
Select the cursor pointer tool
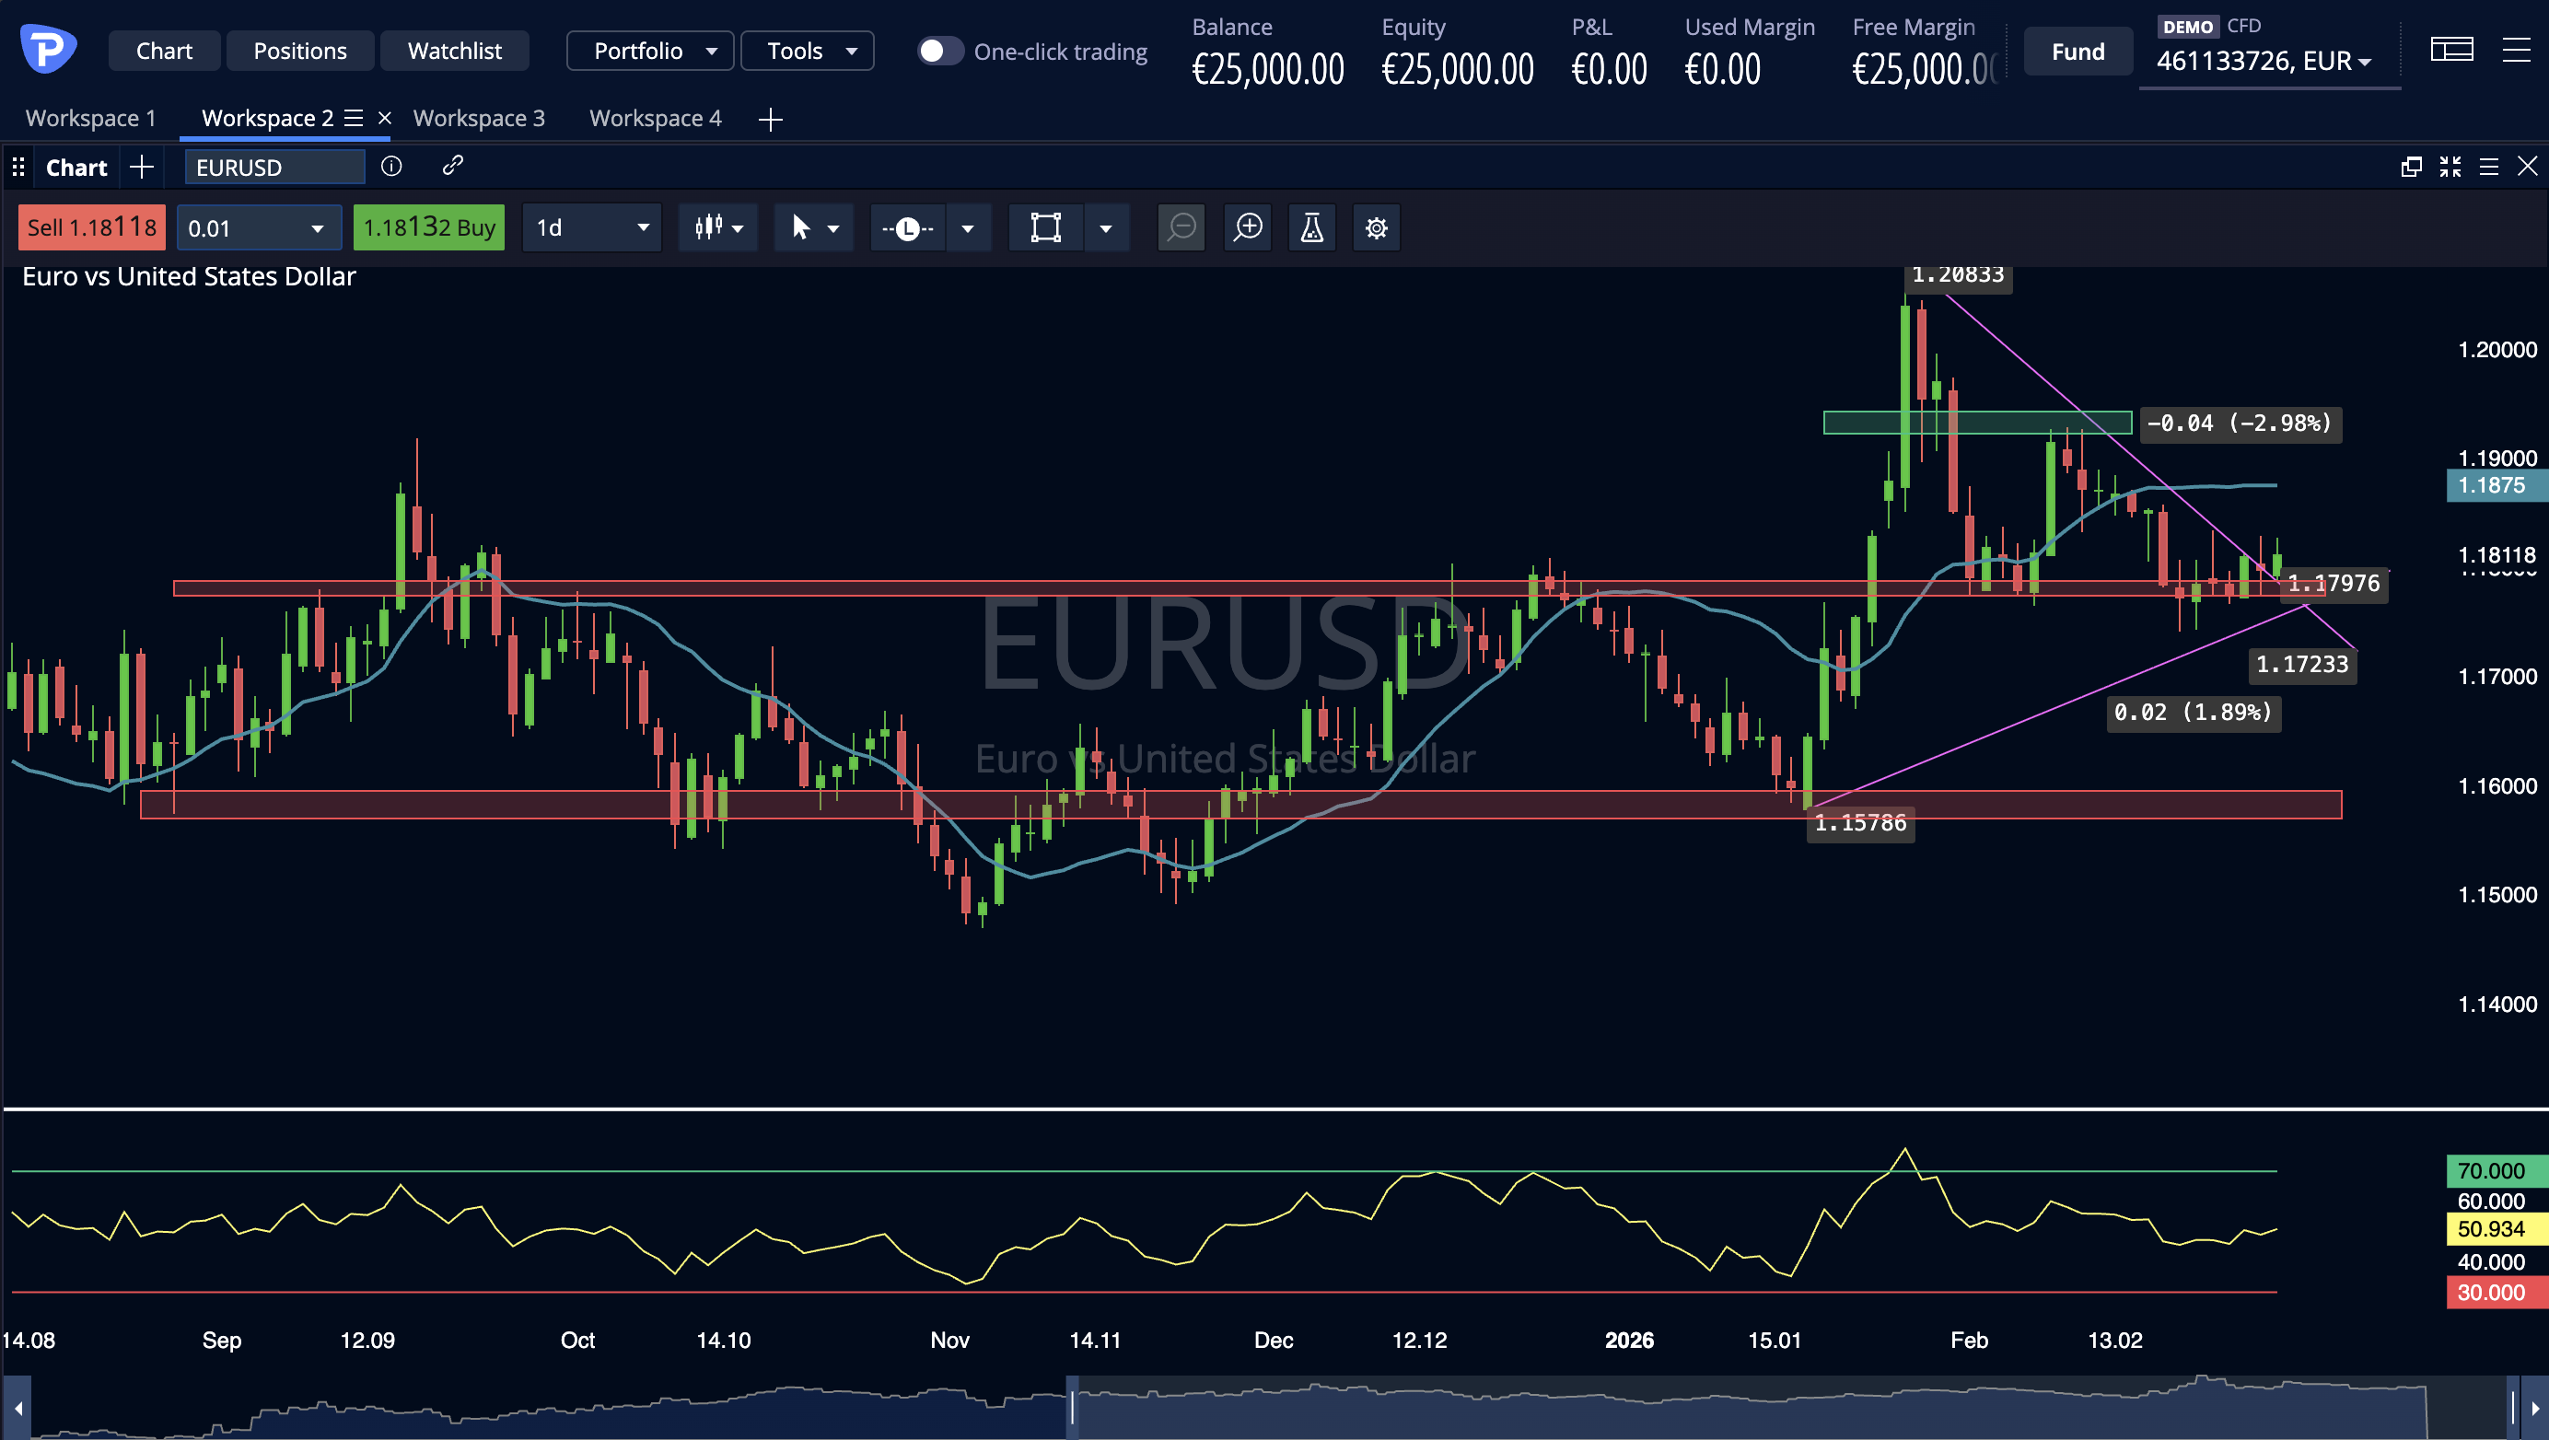click(x=800, y=228)
